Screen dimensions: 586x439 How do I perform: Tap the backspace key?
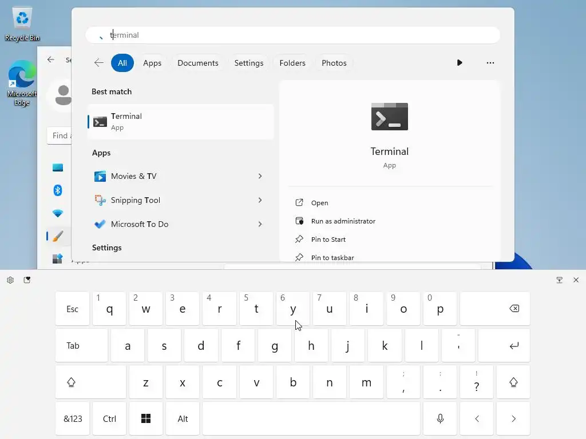[x=495, y=308]
